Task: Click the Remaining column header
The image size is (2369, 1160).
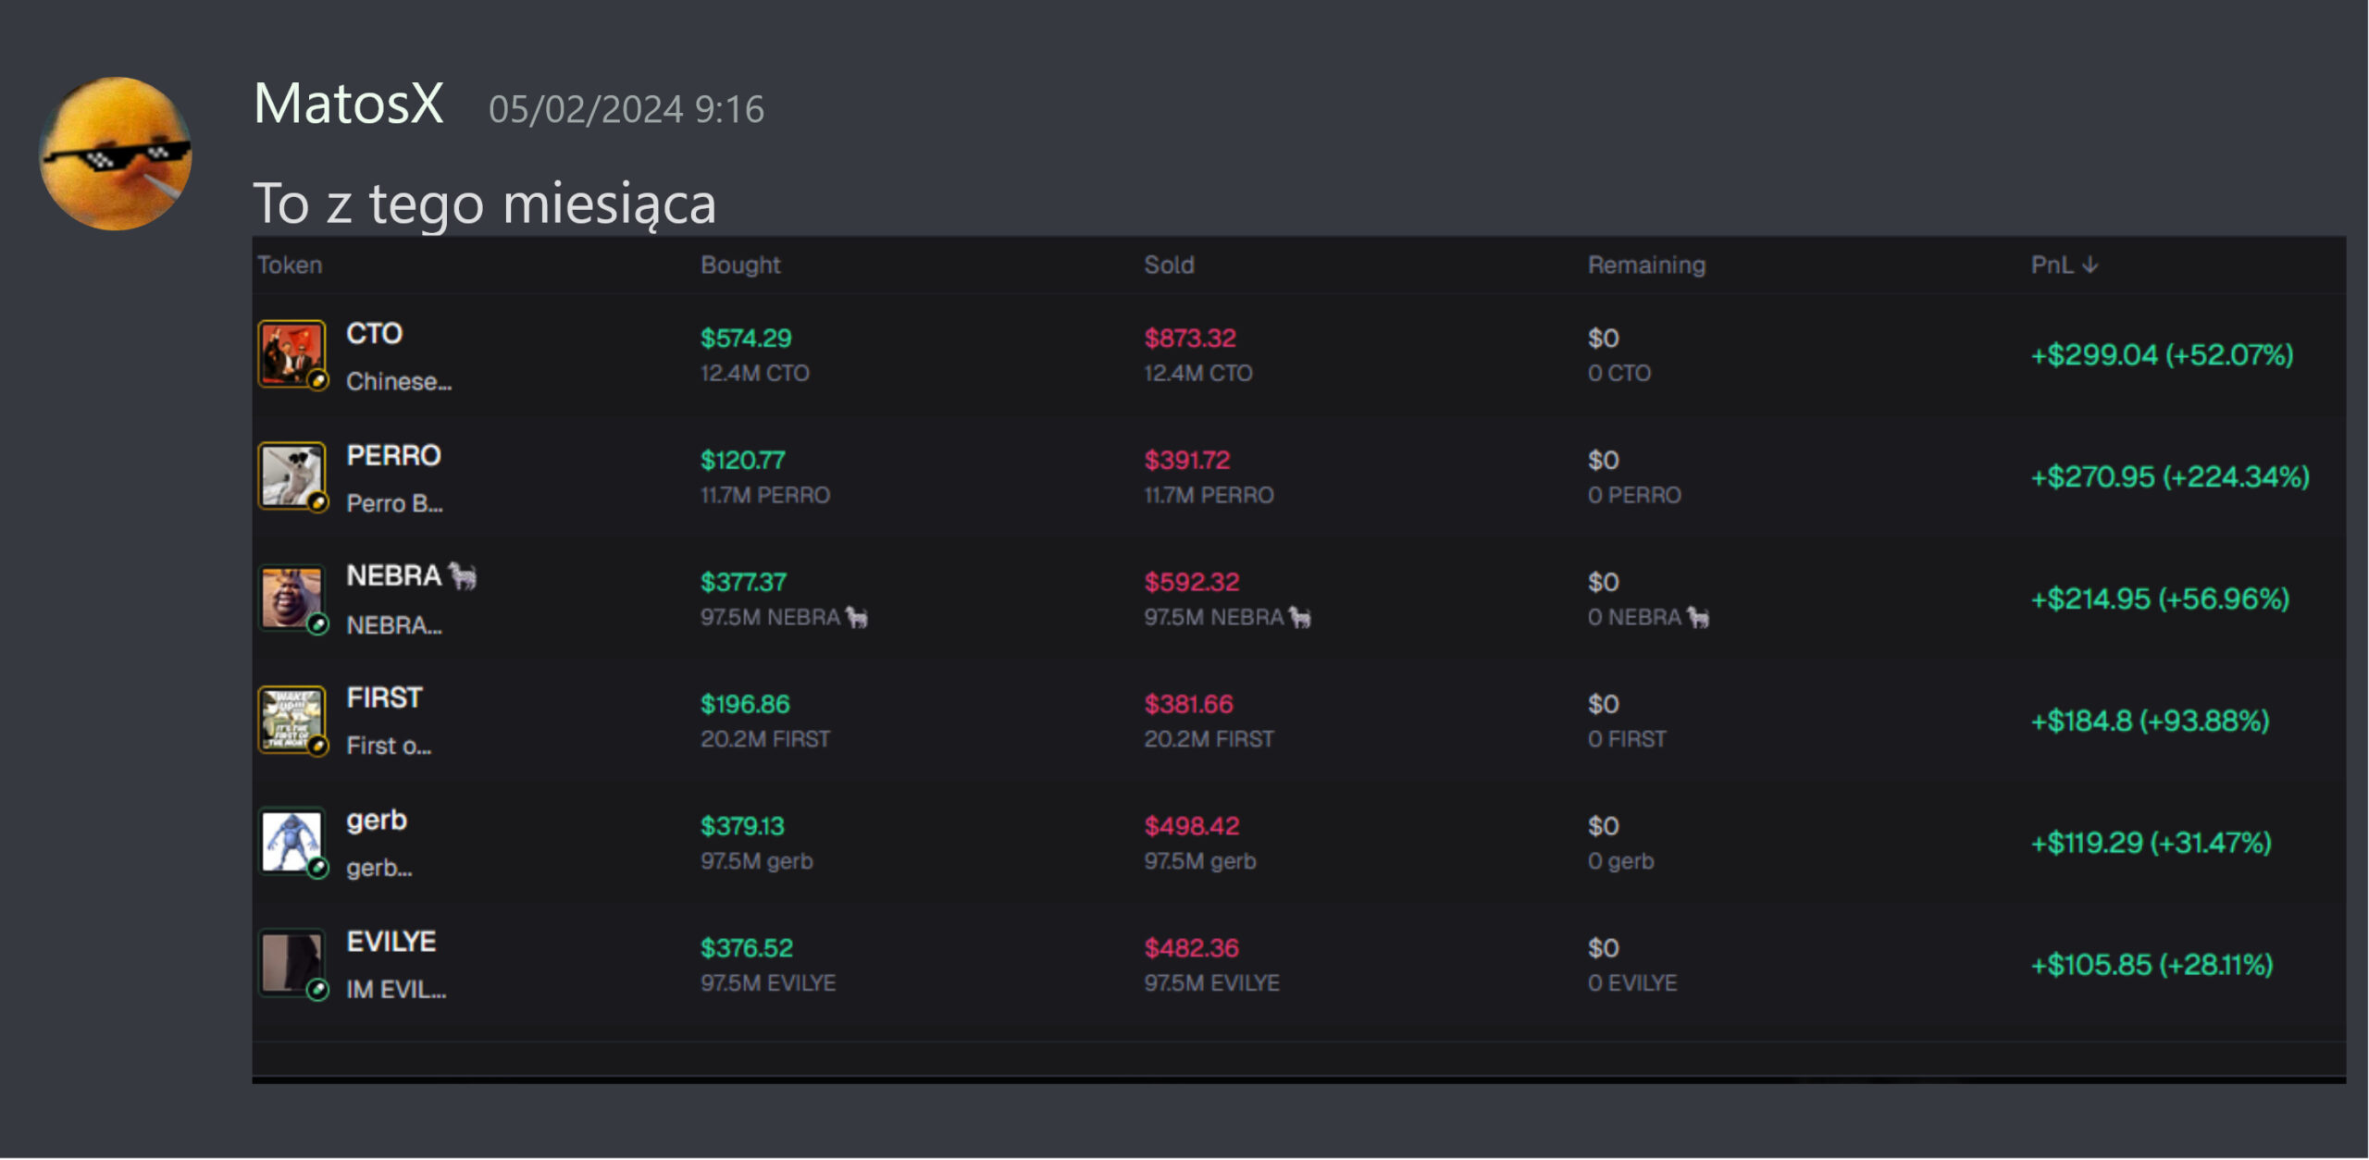Action: [x=1646, y=265]
